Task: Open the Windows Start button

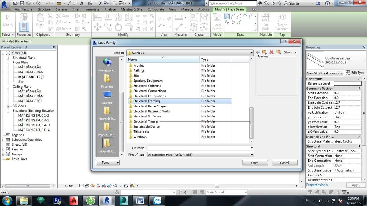Action: 7,200
